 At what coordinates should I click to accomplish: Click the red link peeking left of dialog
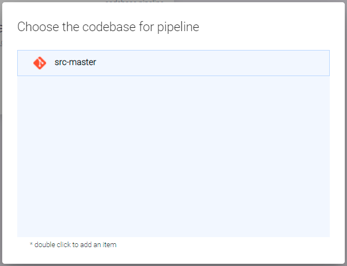tap(1, 42)
